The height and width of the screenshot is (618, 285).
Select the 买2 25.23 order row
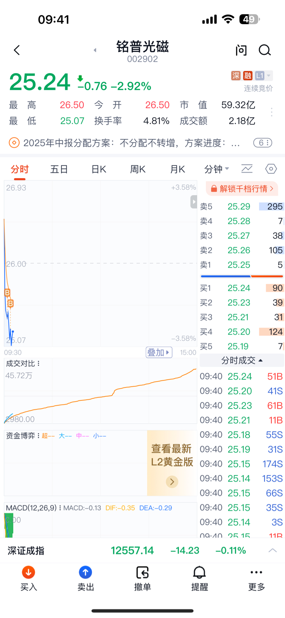click(242, 303)
